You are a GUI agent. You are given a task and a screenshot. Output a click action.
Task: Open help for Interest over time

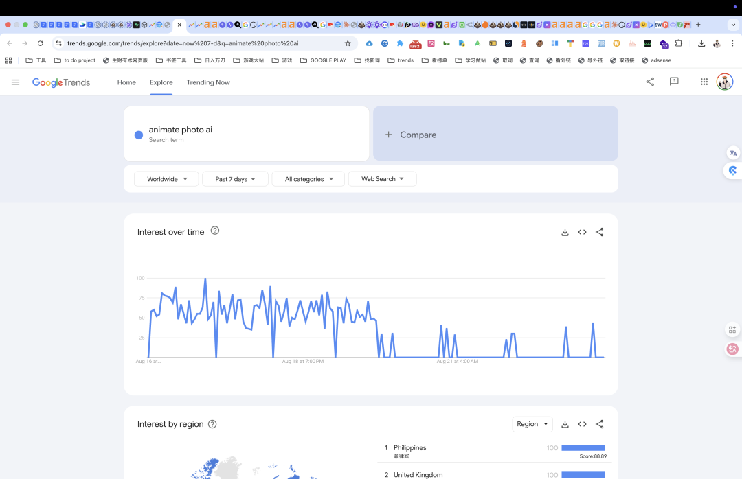(215, 231)
